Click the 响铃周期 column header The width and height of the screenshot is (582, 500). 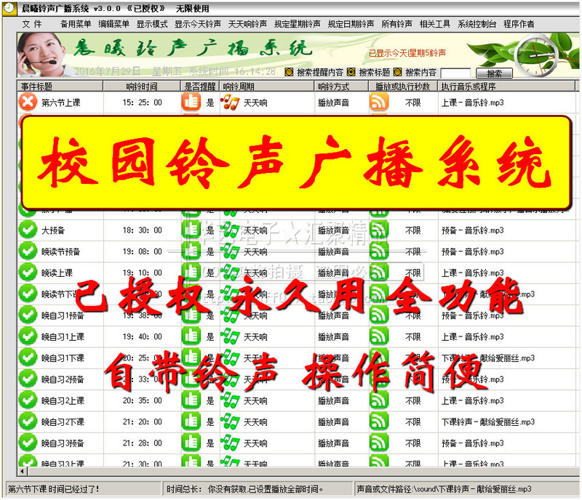pyautogui.click(x=267, y=86)
